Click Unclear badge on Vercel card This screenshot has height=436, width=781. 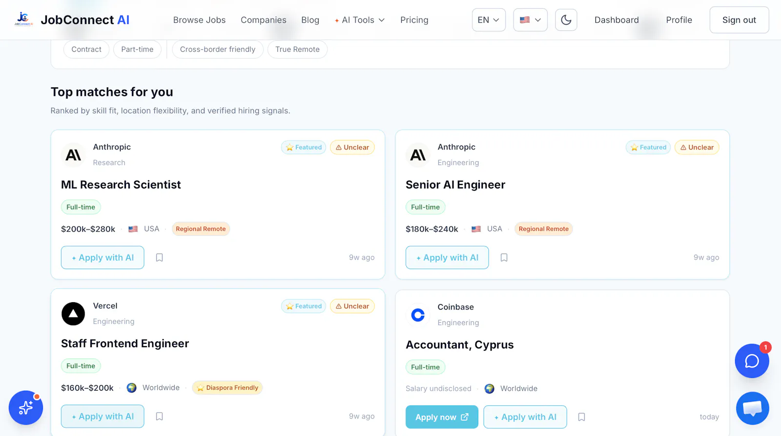(352, 306)
